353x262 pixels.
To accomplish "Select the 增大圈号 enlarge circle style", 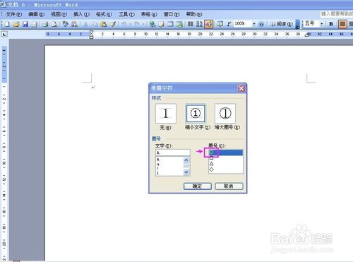I will (x=225, y=113).
